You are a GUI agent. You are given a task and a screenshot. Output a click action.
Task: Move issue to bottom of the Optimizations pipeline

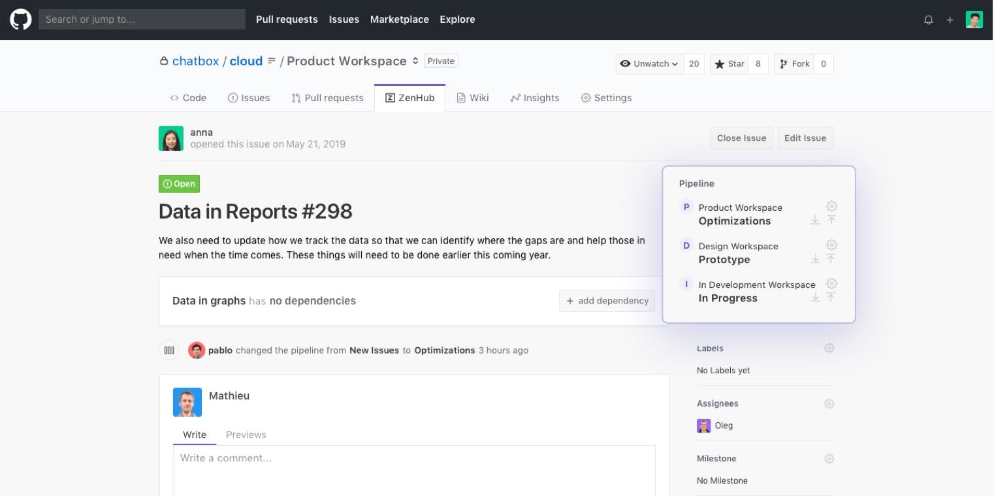(x=815, y=221)
